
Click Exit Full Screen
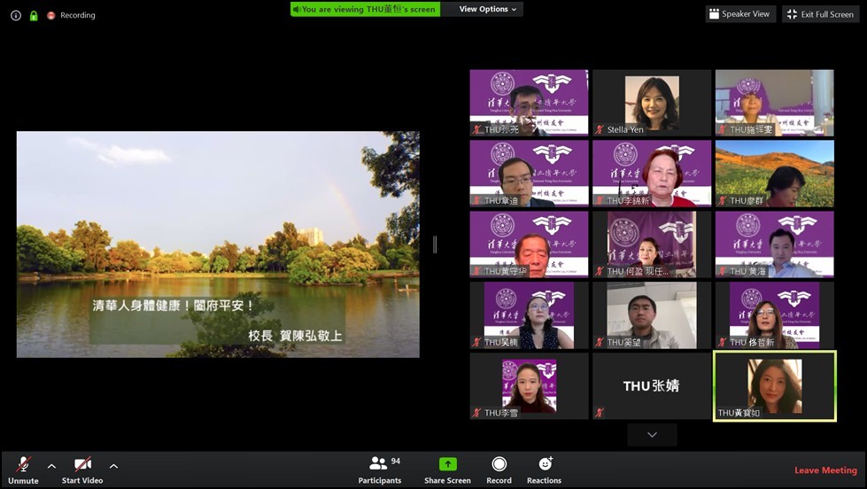pyautogui.click(x=820, y=14)
